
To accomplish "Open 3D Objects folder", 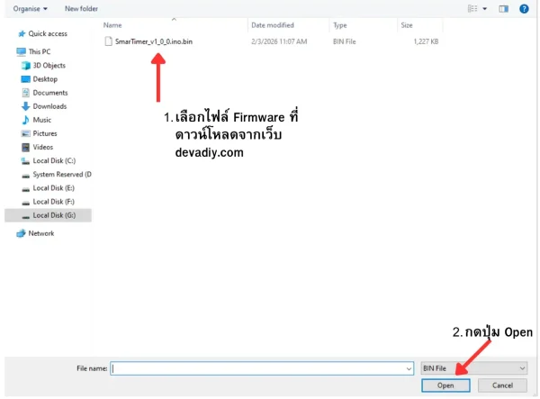I will [49, 66].
